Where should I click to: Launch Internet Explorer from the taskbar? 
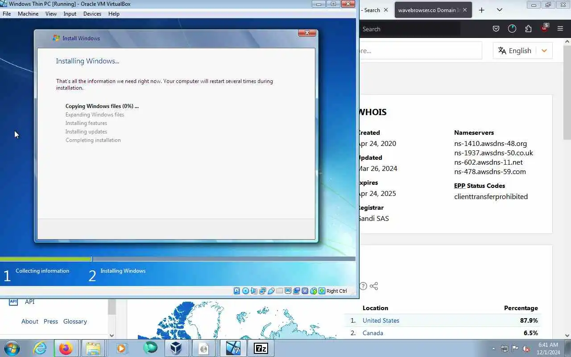click(x=40, y=348)
